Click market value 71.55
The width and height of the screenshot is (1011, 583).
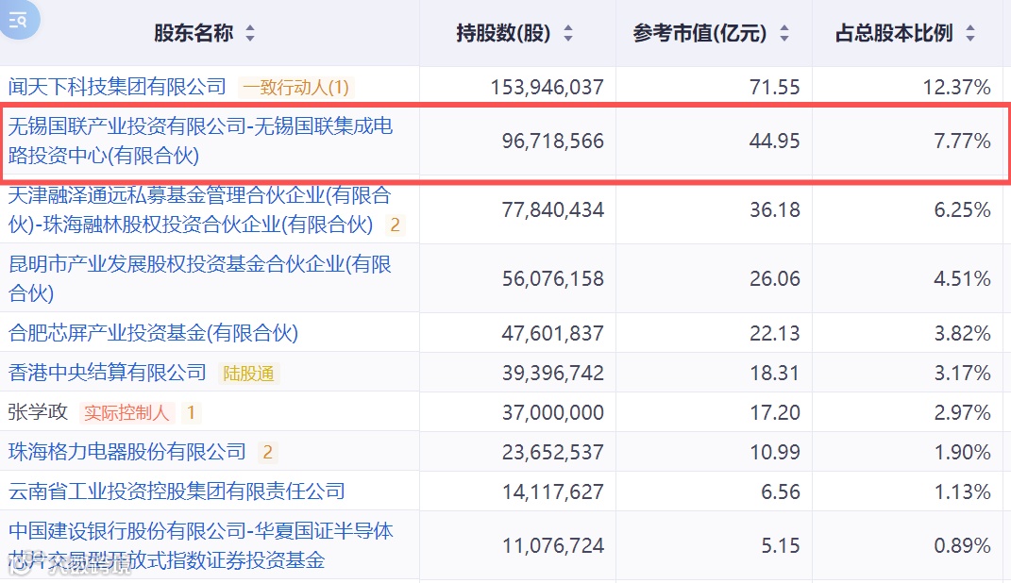[x=774, y=87]
